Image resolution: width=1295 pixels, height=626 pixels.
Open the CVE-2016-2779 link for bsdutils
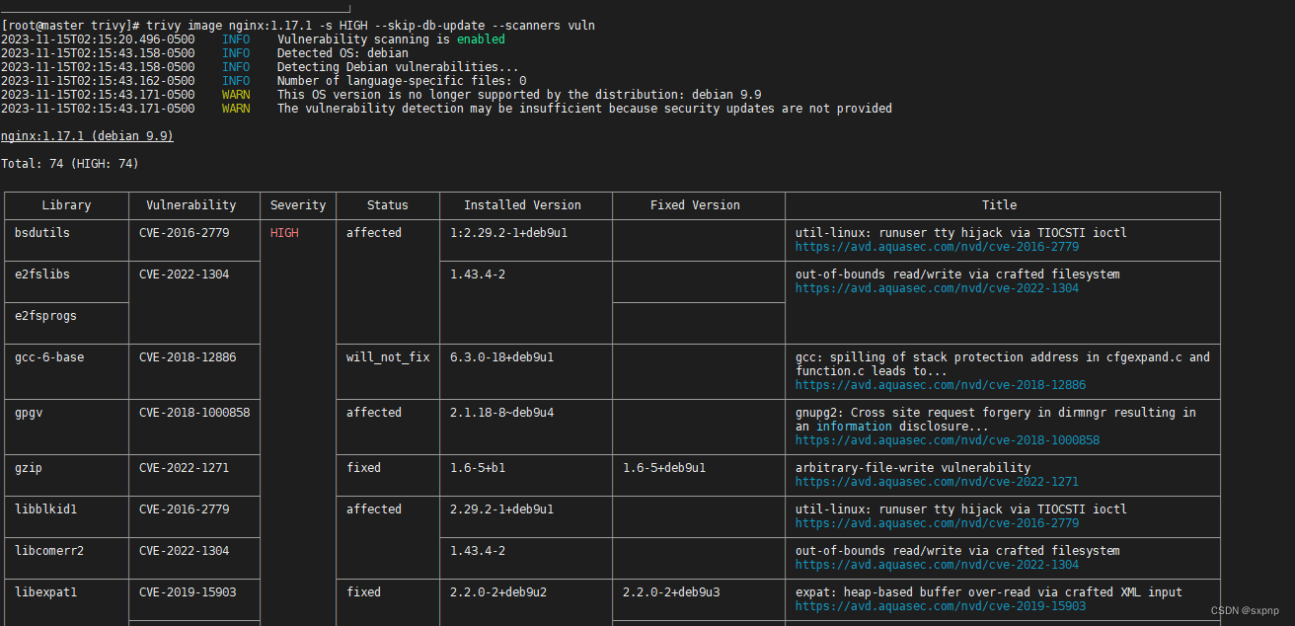(x=937, y=247)
